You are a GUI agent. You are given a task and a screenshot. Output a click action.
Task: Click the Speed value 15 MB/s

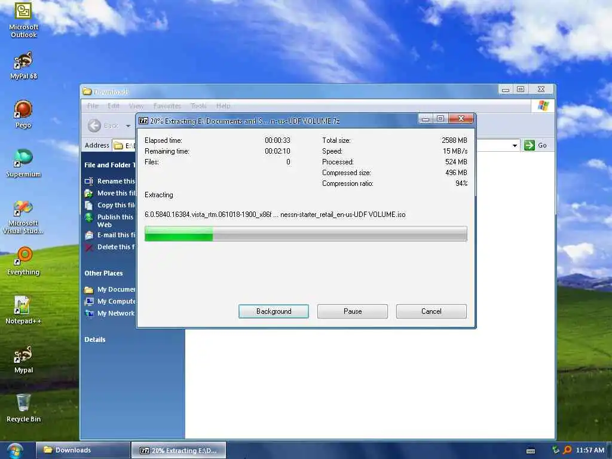[x=455, y=151]
